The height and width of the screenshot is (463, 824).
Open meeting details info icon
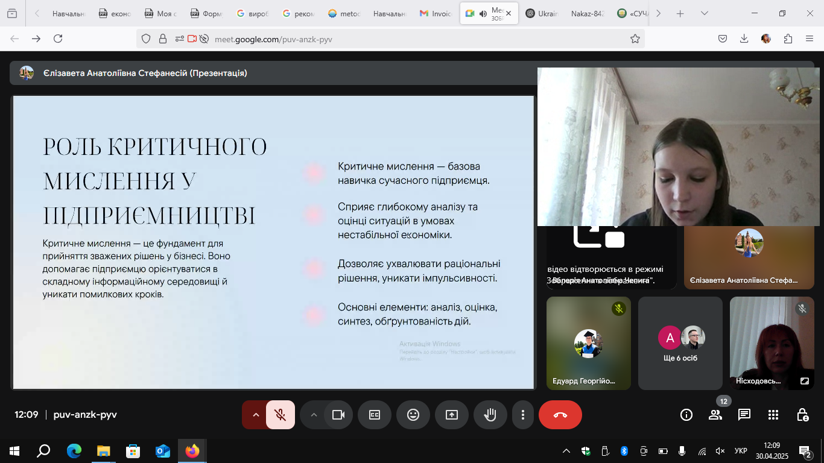[686, 415]
